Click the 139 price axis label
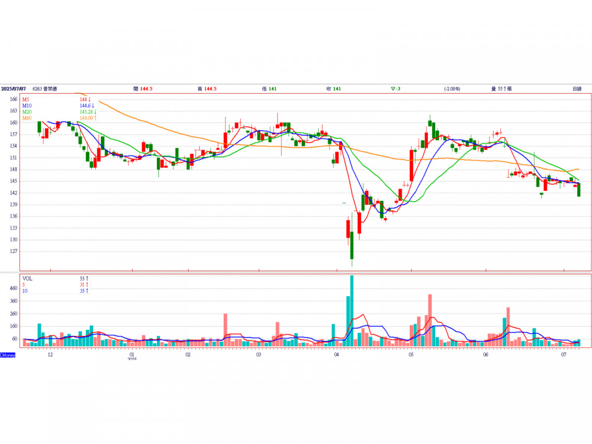The height and width of the screenshot is (444, 592). (13, 204)
